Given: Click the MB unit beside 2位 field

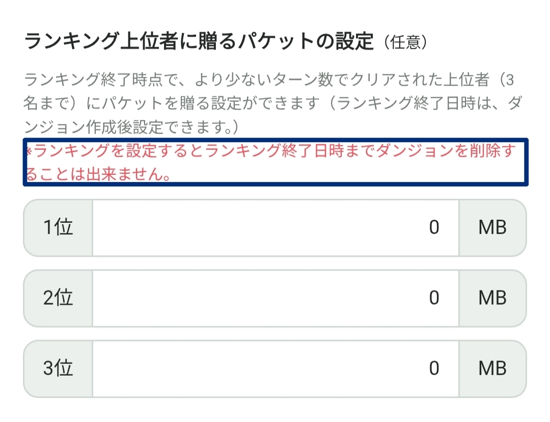Looking at the screenshot, I should pos(492,298).
